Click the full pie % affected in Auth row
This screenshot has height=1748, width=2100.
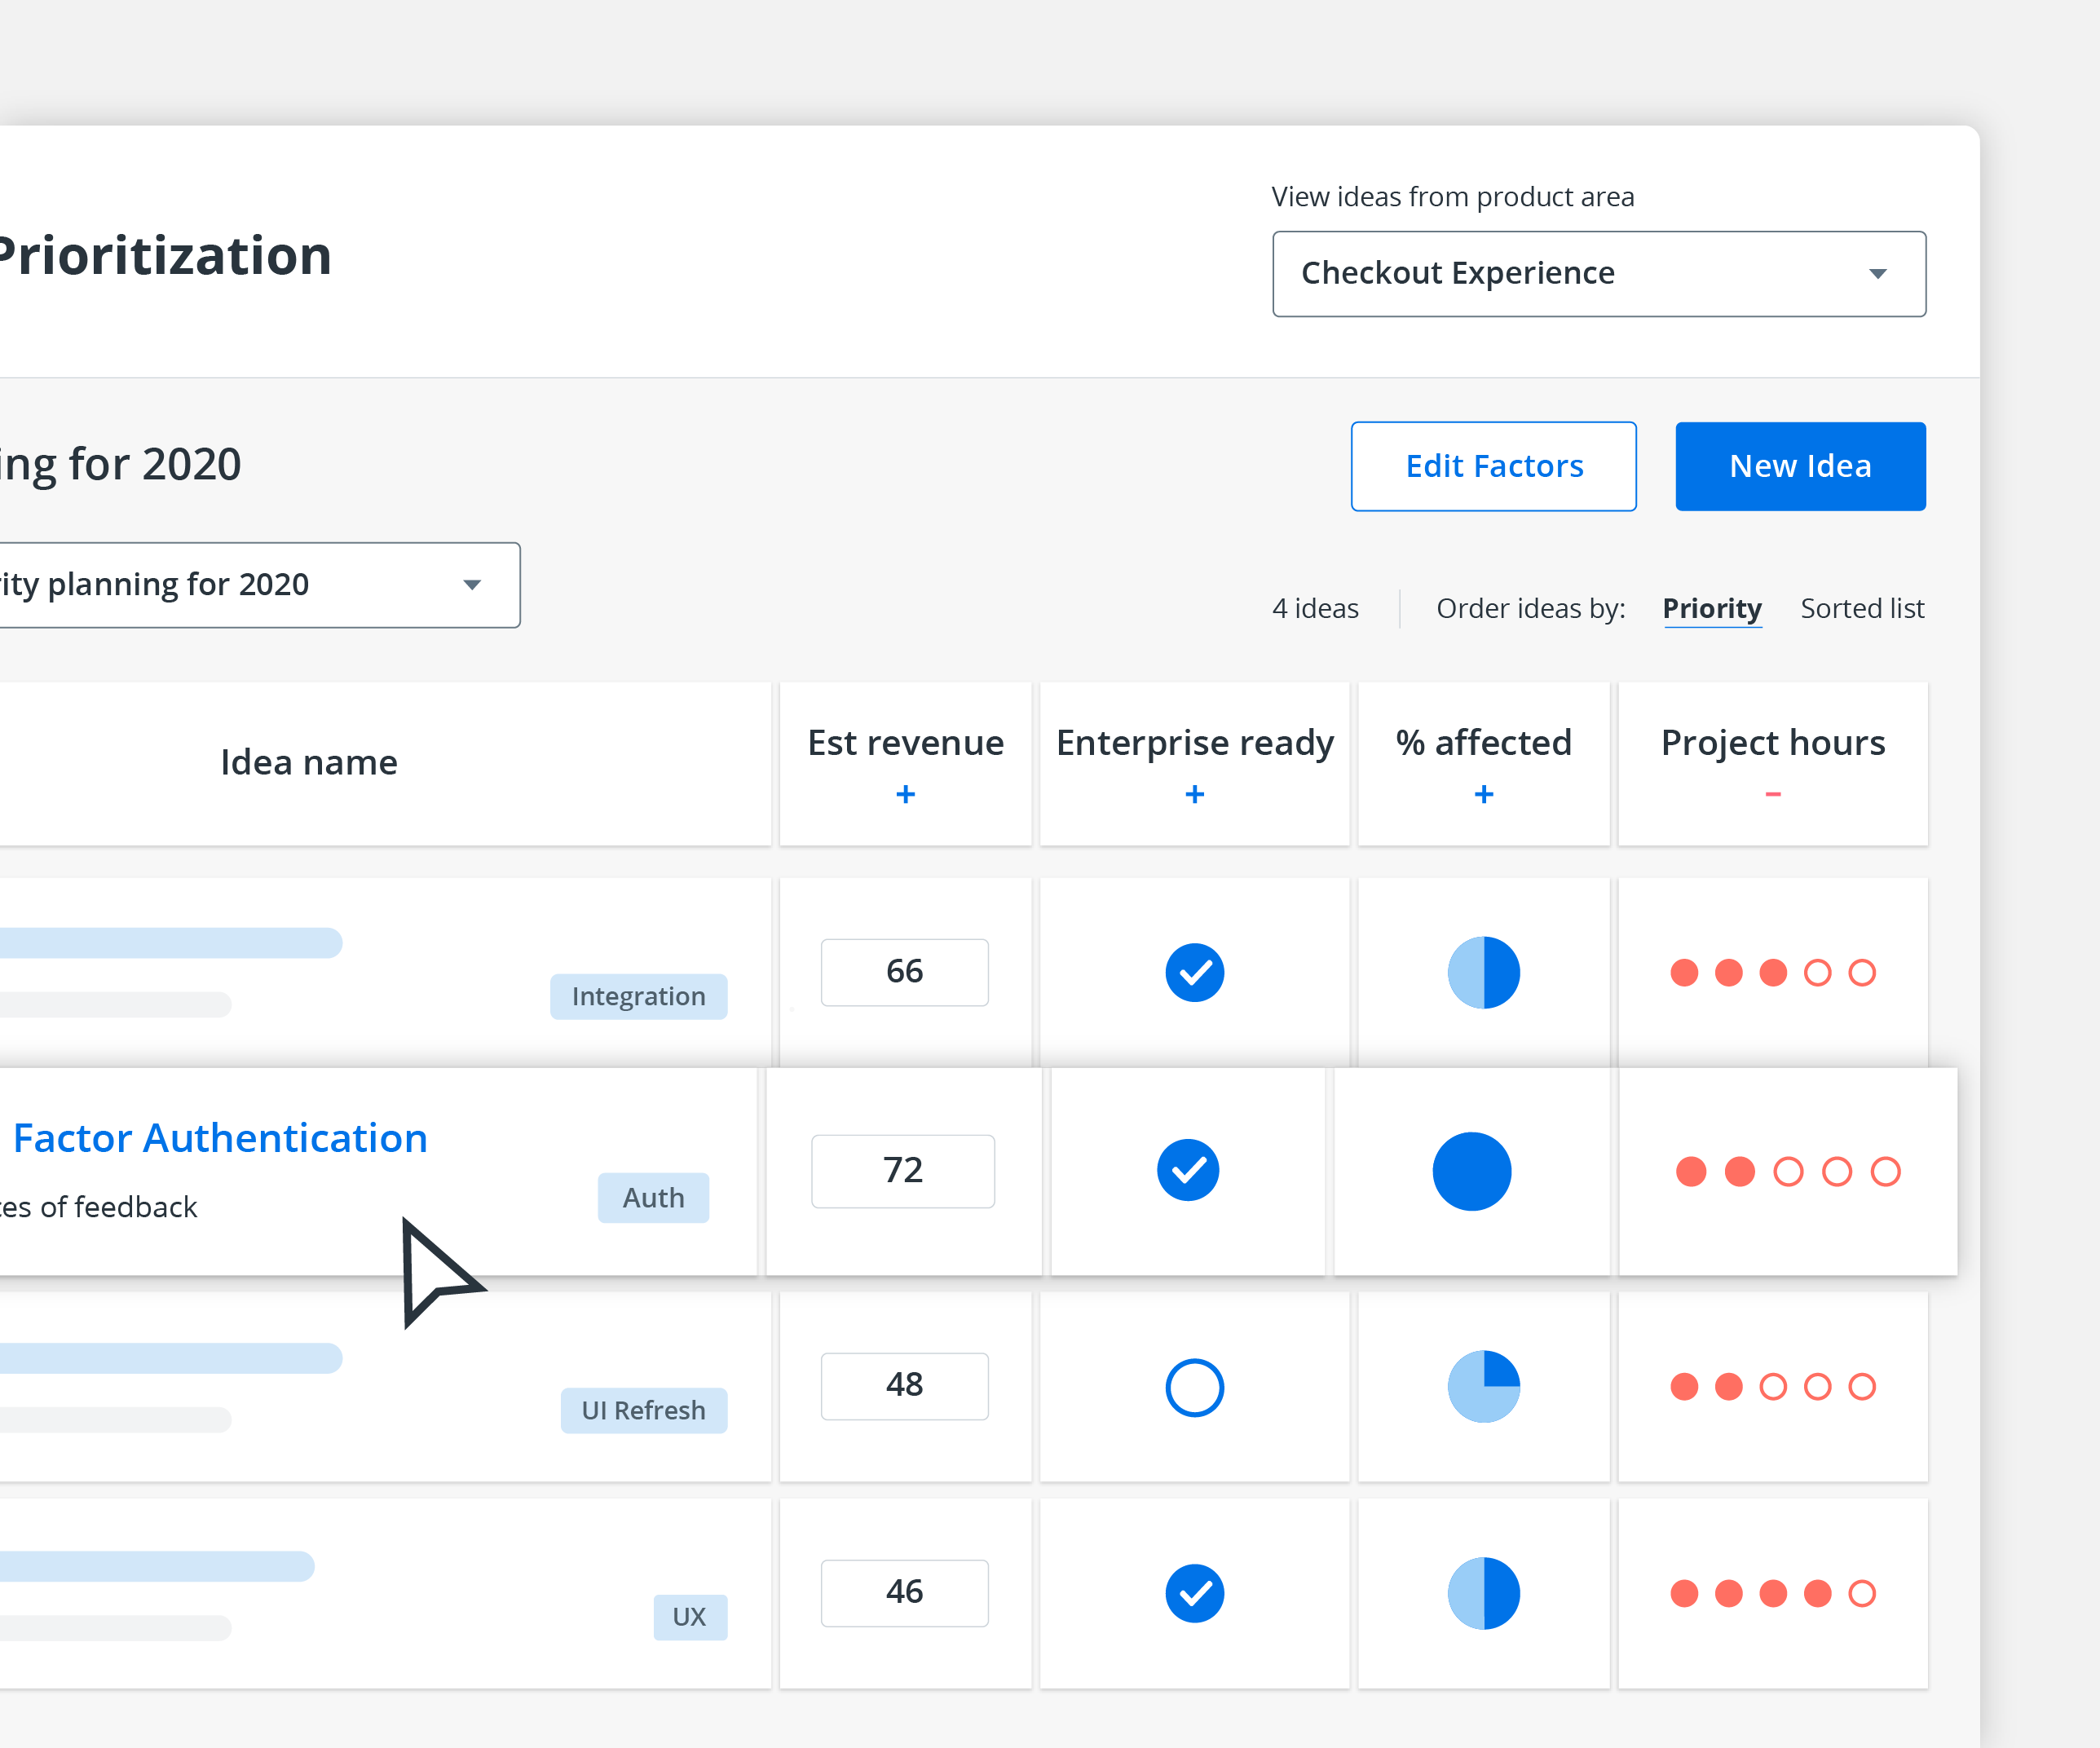coord(1471,1171)
